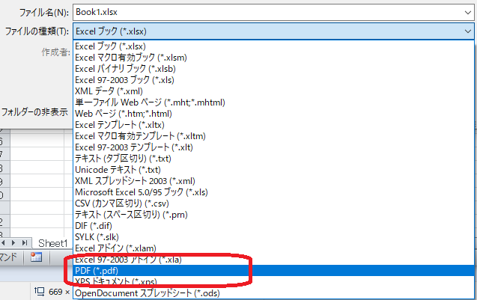
Task: Select CSV (カンマ区切り) (*.csv)
Action: [x=274, y=203]
